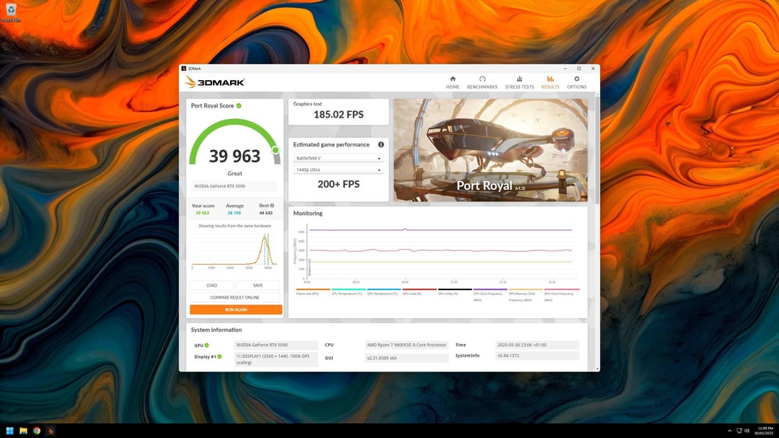Click the Port Royal preview image
779x438 pixels.
tap(490, 150)
